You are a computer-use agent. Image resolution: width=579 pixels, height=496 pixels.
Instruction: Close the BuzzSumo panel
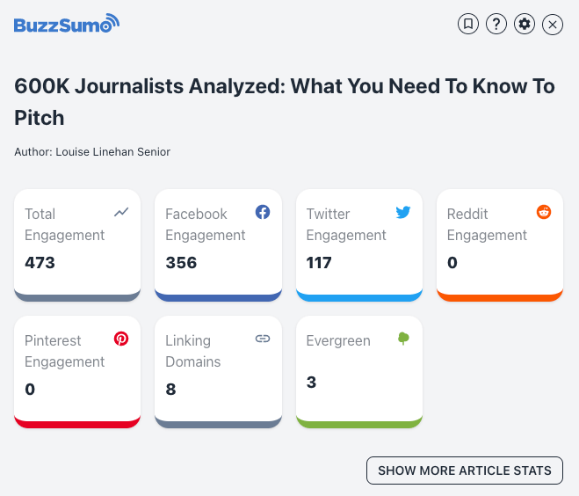(553, 25)
